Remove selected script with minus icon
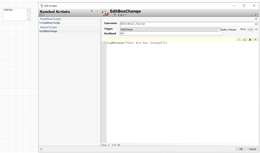This screenshot has width=260, height=153. pyautogui.click(x=97, y=11)
